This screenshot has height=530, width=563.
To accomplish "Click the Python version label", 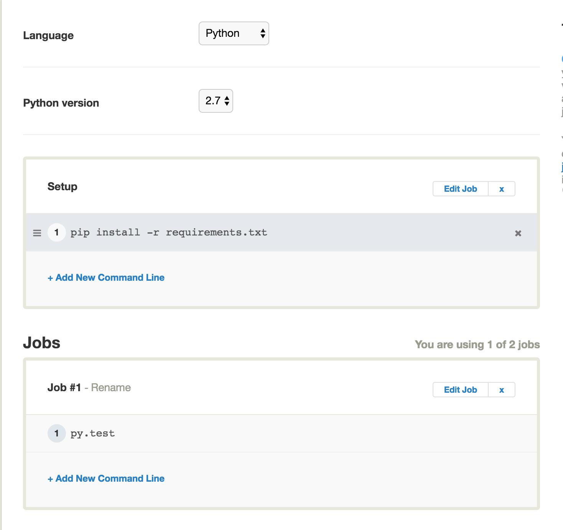I will [61, 103].
